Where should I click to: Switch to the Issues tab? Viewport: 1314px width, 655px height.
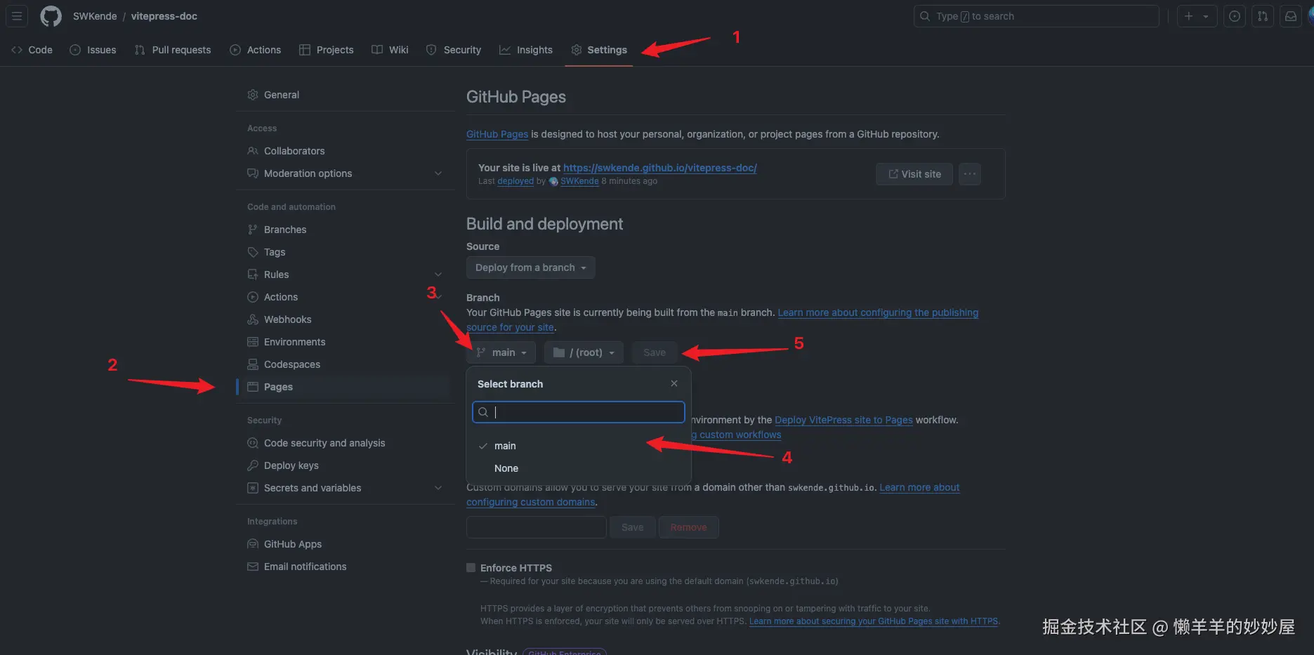tap(93, 50)
